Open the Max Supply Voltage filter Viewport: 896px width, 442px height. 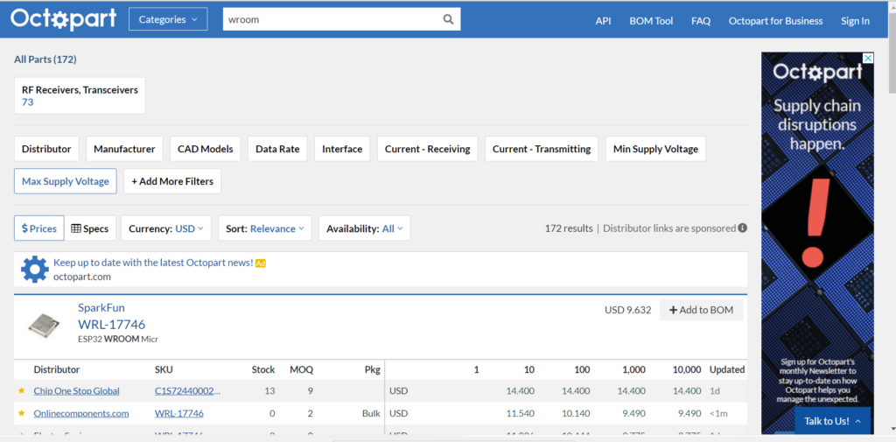pyautogui.click(x=65, y=181)
